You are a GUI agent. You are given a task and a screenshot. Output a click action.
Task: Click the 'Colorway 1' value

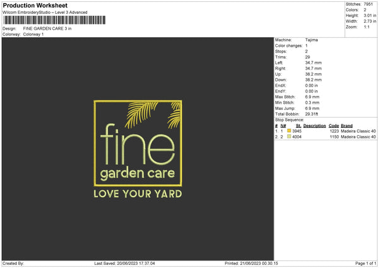click(x=33, y=34)
